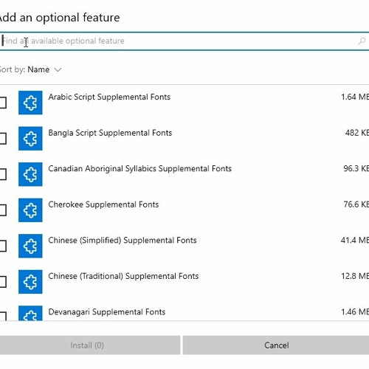Click the Devanagari Supplemental Fonts puzzle icon

tap(30, 313)
